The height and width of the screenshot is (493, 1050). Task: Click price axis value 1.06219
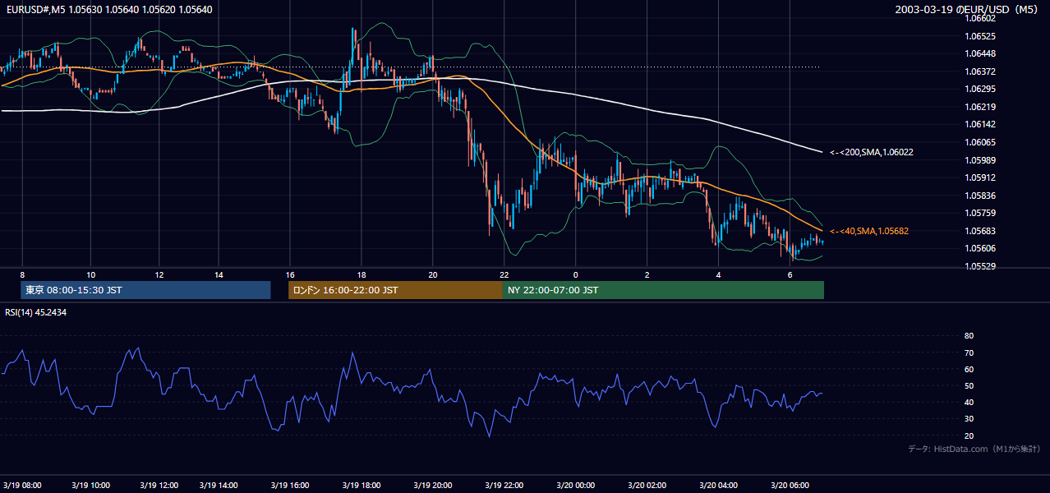coord(980,107)
